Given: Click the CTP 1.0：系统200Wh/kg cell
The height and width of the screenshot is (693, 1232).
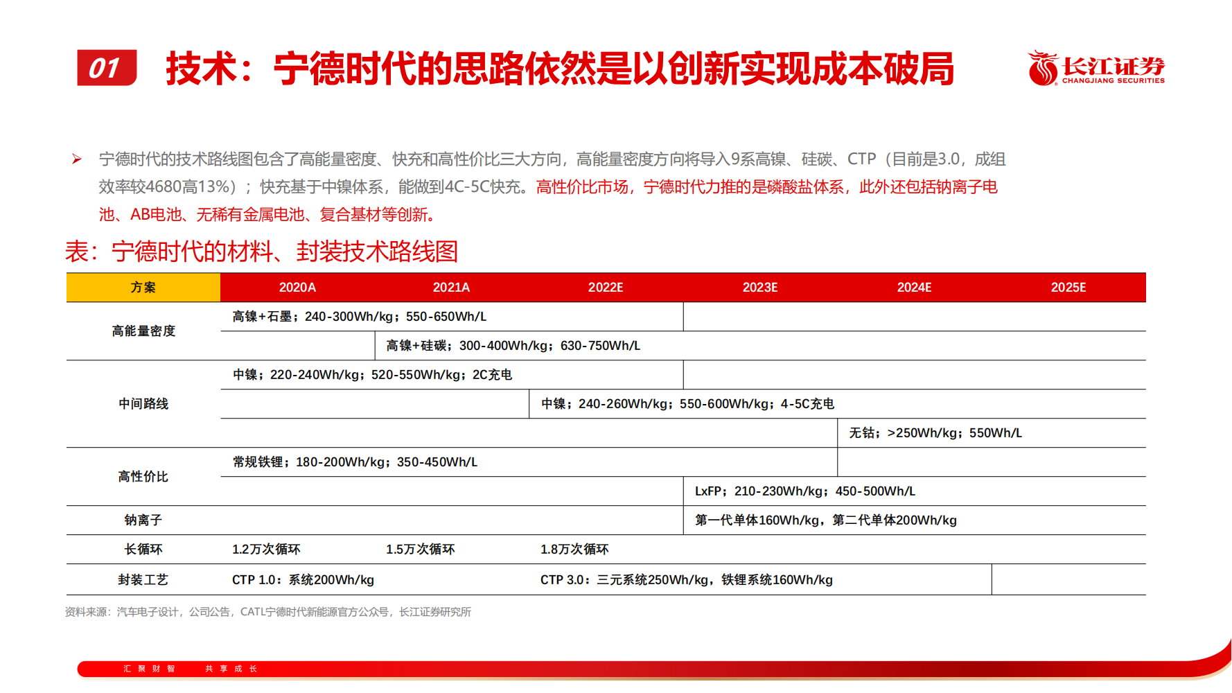Looking at the screenshot, I should 303,580.
